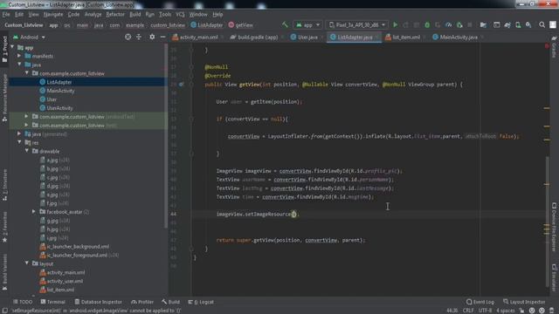This screenshot has height=314, width=559.
Task: Select MainActivity in project tree
Action: (x=60, y=91)
